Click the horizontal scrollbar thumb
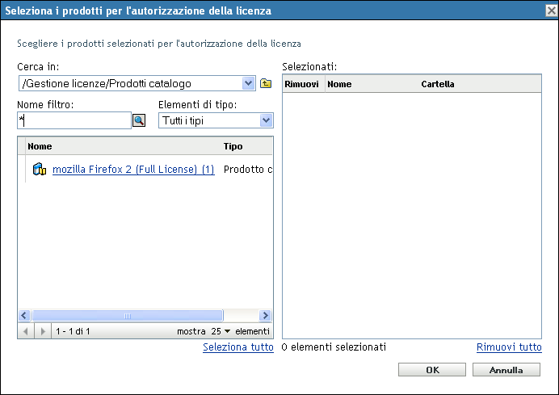This screenshot has height=395, width=559. coord(127,316)
